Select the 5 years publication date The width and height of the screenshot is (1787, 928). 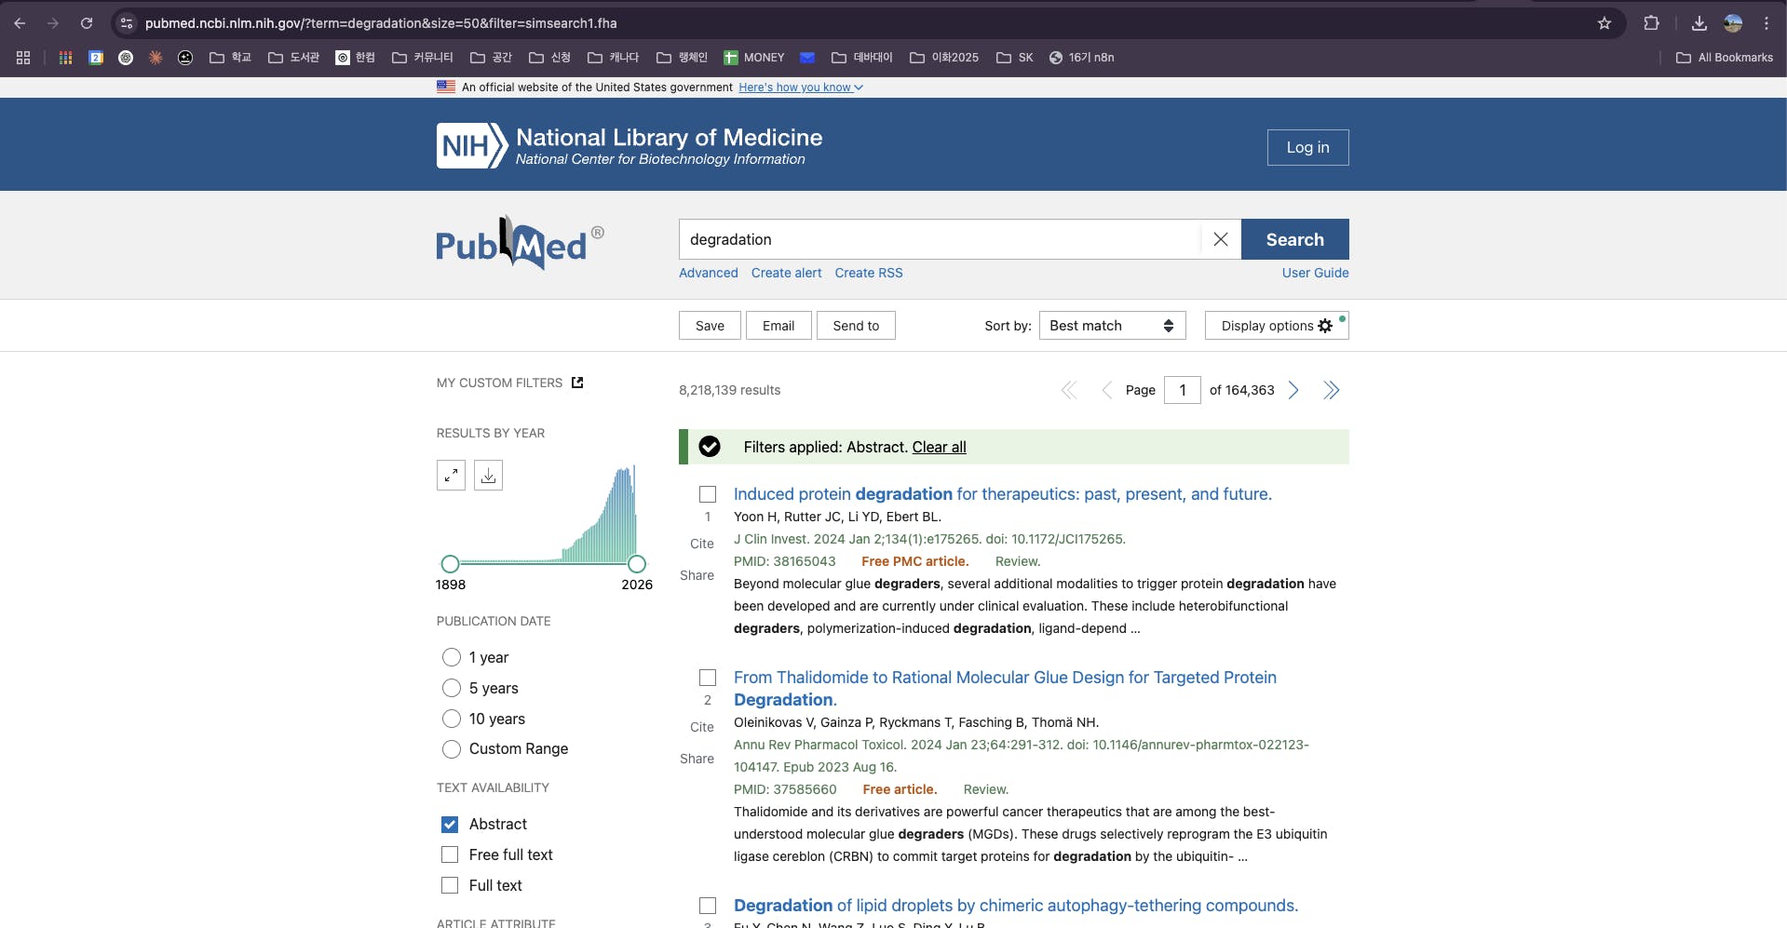[x=452, y=688]
